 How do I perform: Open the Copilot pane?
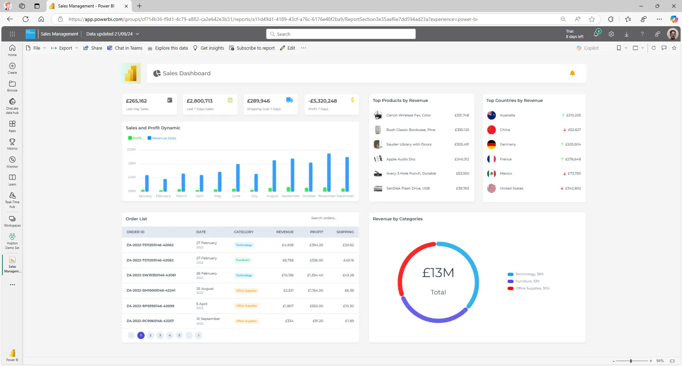point(588,48)
